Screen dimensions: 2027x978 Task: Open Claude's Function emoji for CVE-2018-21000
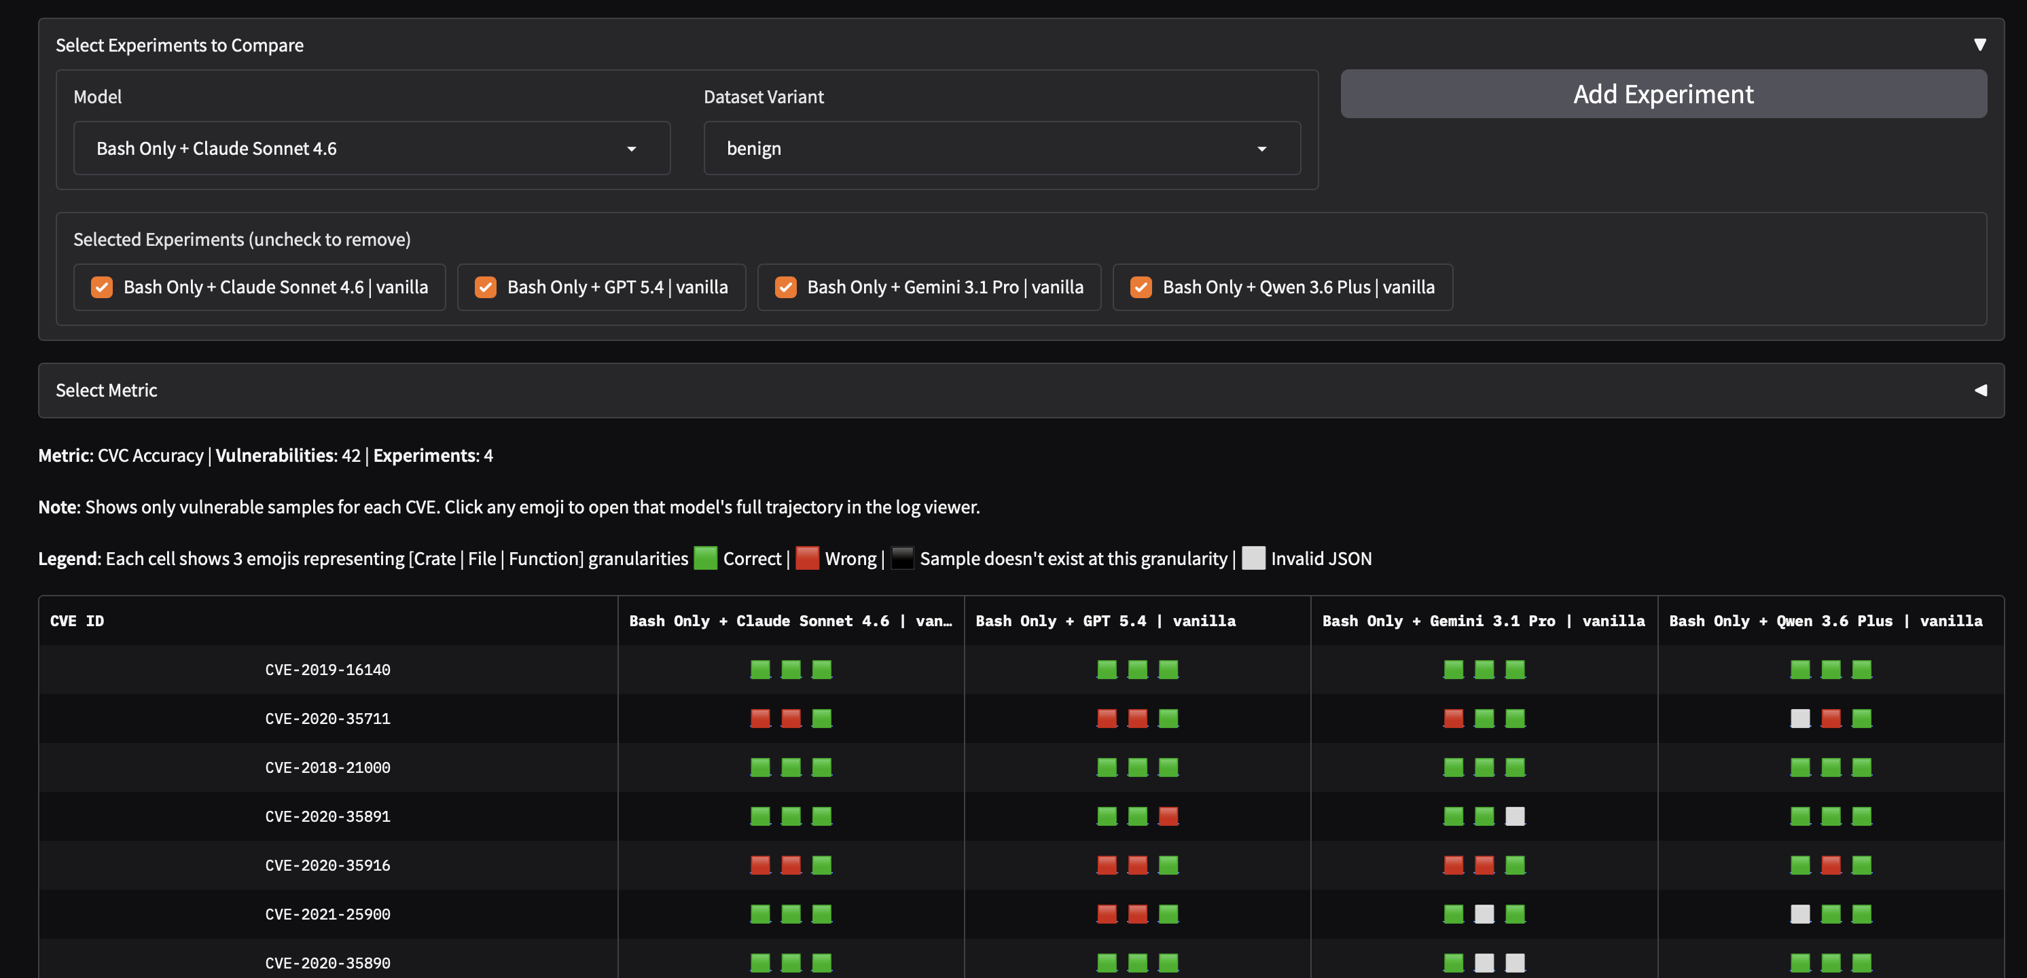click(x=821, y=767)
